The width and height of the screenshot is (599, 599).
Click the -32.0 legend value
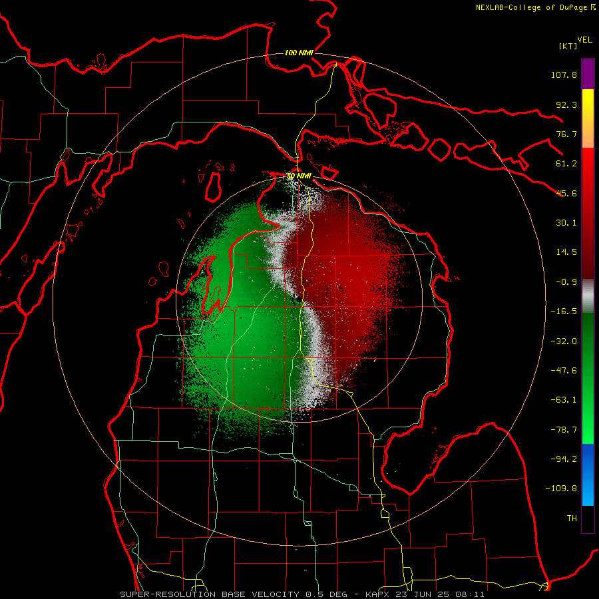(564, 341)
